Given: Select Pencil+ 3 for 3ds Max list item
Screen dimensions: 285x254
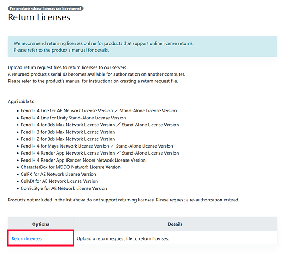Looking at the screenshot, I should pos(68,132).
